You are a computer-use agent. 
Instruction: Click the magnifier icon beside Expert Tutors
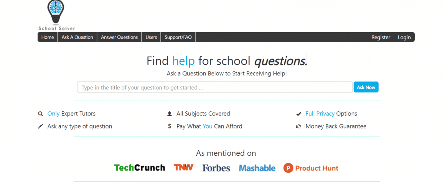point(40,114)
